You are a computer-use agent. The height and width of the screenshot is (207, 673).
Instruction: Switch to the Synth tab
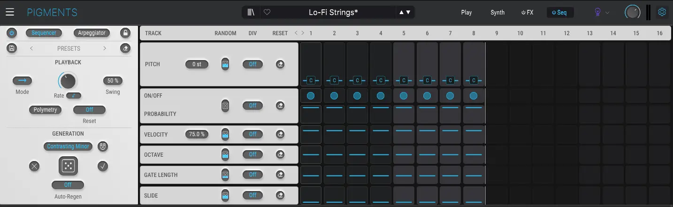point(497,13)
